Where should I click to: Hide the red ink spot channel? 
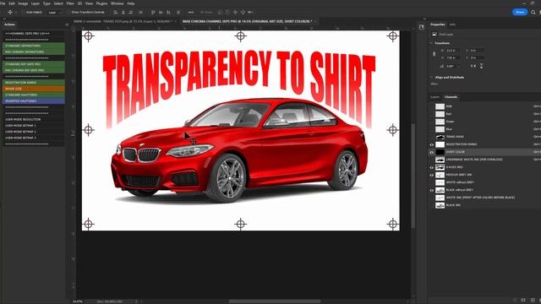tap(432, 167)
